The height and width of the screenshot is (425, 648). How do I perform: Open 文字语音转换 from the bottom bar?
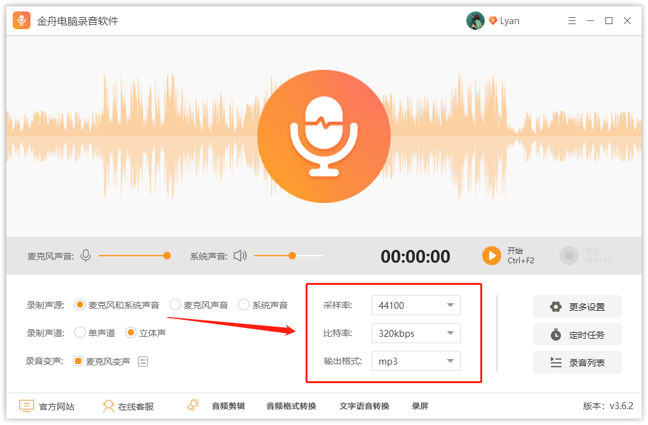pyautogui.click(x=364, y=406)
